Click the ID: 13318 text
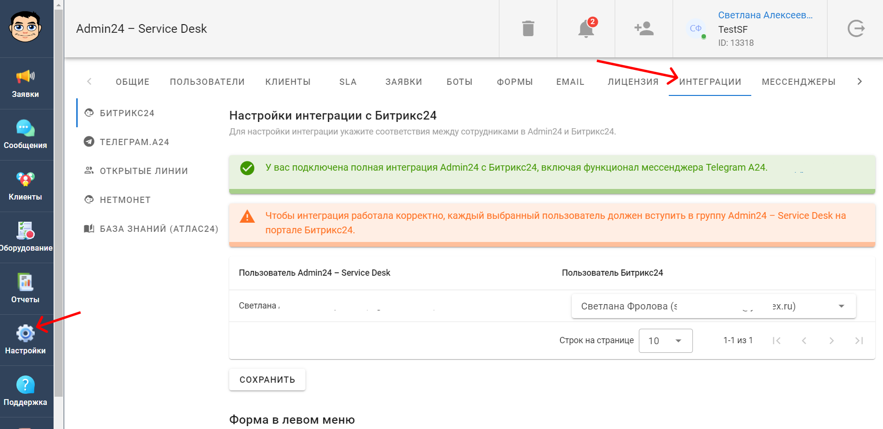Viewport: 883px width, 429px height. [x=736, y=43]
